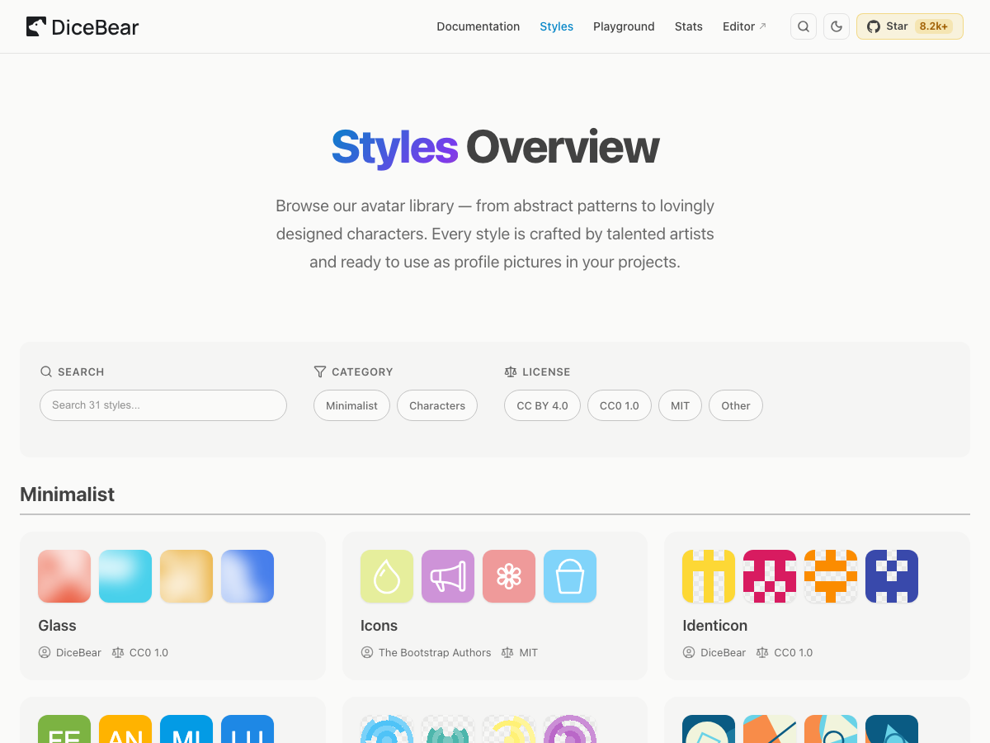Click the cyan Glass avatar thumbnail
990x743 pixels.
125,576
